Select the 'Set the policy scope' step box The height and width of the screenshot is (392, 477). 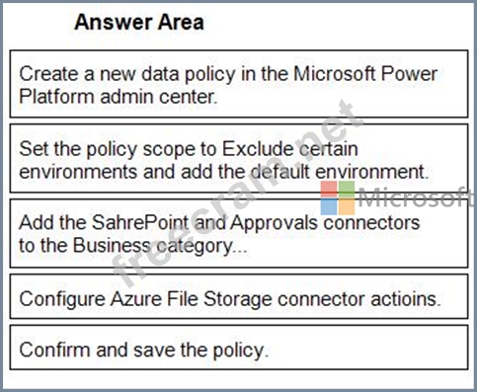pyautogui.click(x=239, y=158)
